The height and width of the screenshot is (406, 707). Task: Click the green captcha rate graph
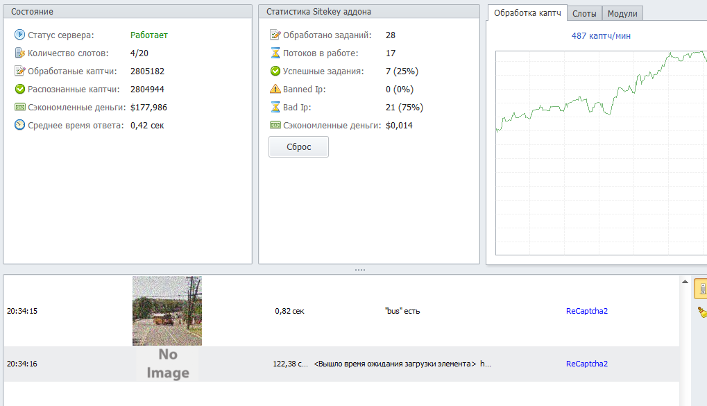[x=602, y=153]
